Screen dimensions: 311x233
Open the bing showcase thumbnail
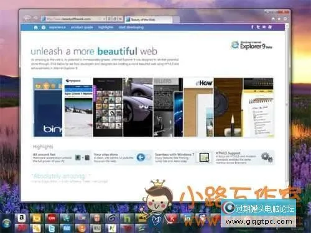coord(48,107)
